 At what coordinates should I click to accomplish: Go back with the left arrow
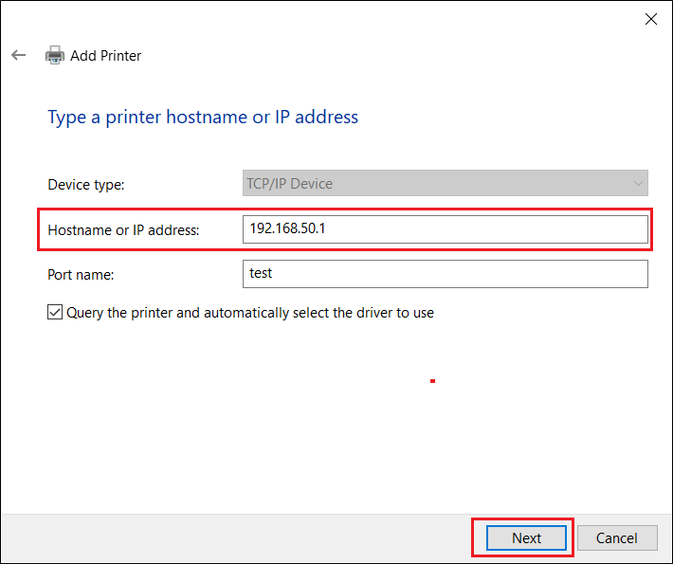pyautogui.click(x=18, y=55)
